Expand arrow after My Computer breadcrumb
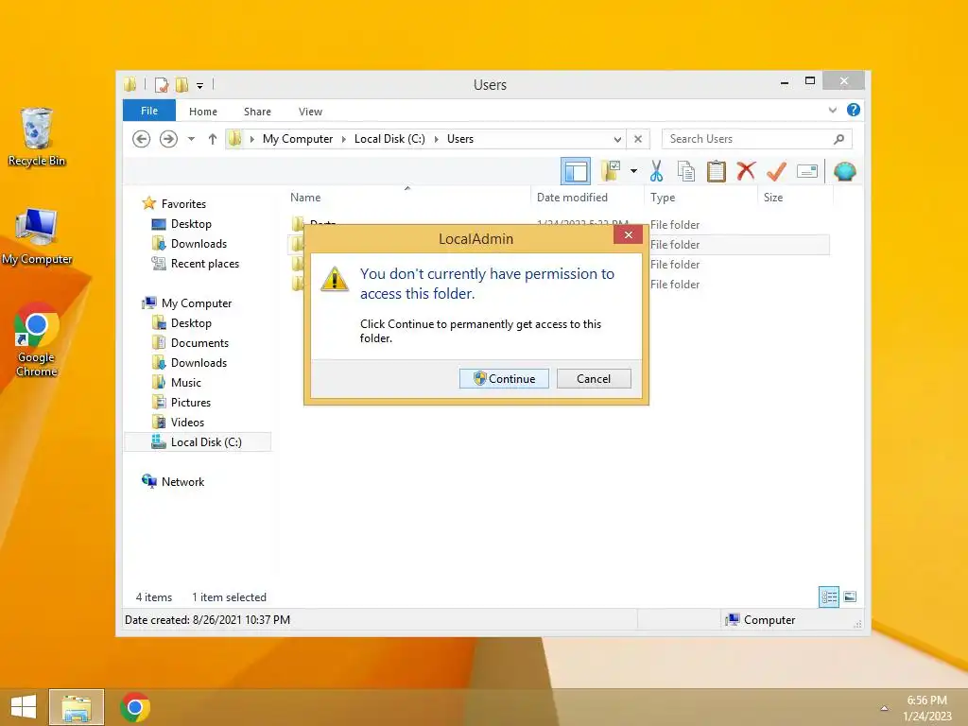Viewport: 968px width, 726px height. pos(344,139)
